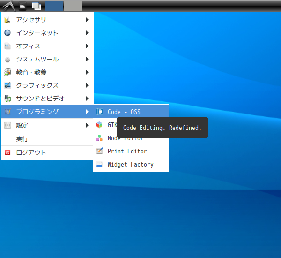
Task: Launch Print Editor from the submenu
Action: 131,151
